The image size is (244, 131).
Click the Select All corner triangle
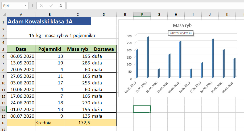pos(3,15)
